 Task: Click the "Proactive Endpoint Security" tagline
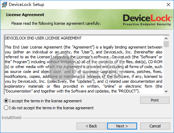pyautogui.click(x=147, y=24)
